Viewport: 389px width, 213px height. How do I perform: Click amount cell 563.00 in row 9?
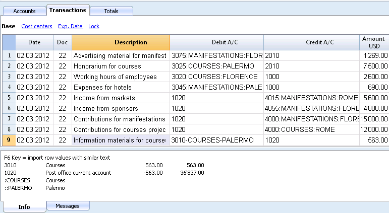click(x=374, y=140)
